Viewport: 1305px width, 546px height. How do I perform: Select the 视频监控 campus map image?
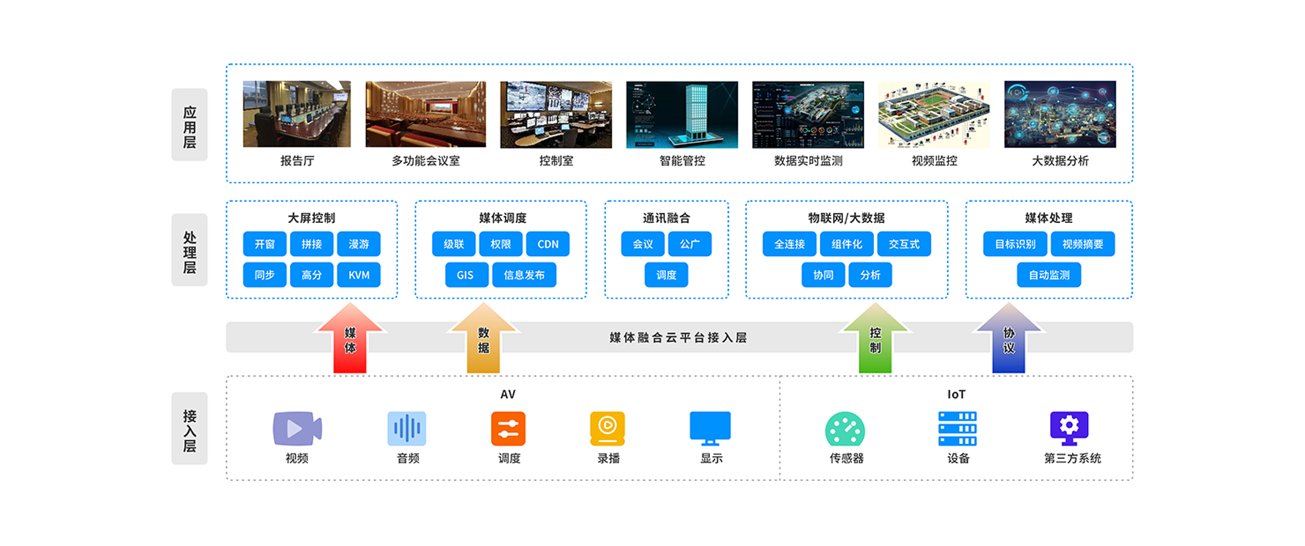click(934, 114)
